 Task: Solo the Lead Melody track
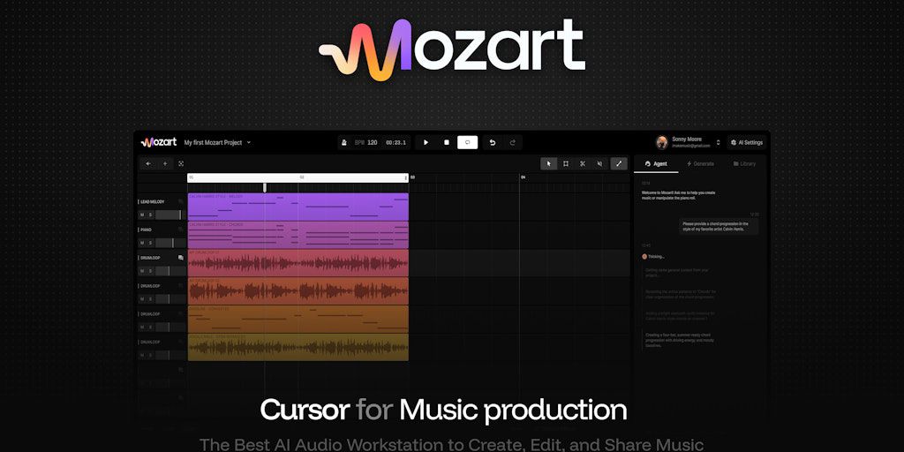point(150,215)
